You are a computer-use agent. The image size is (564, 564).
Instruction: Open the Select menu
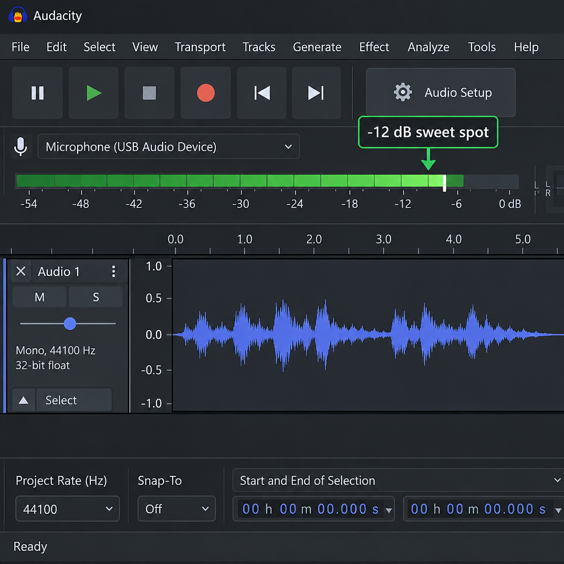[99, 47]
